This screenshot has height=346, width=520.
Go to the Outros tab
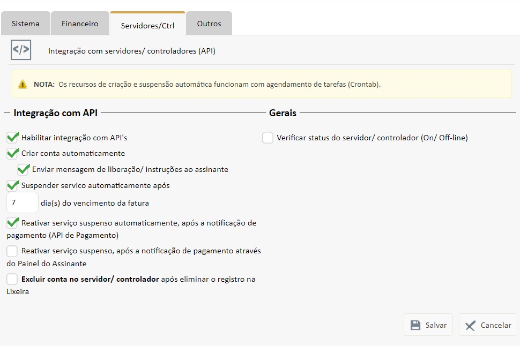click(x=209, y=24)
